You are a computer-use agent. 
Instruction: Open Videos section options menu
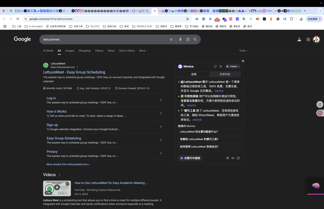60,175
